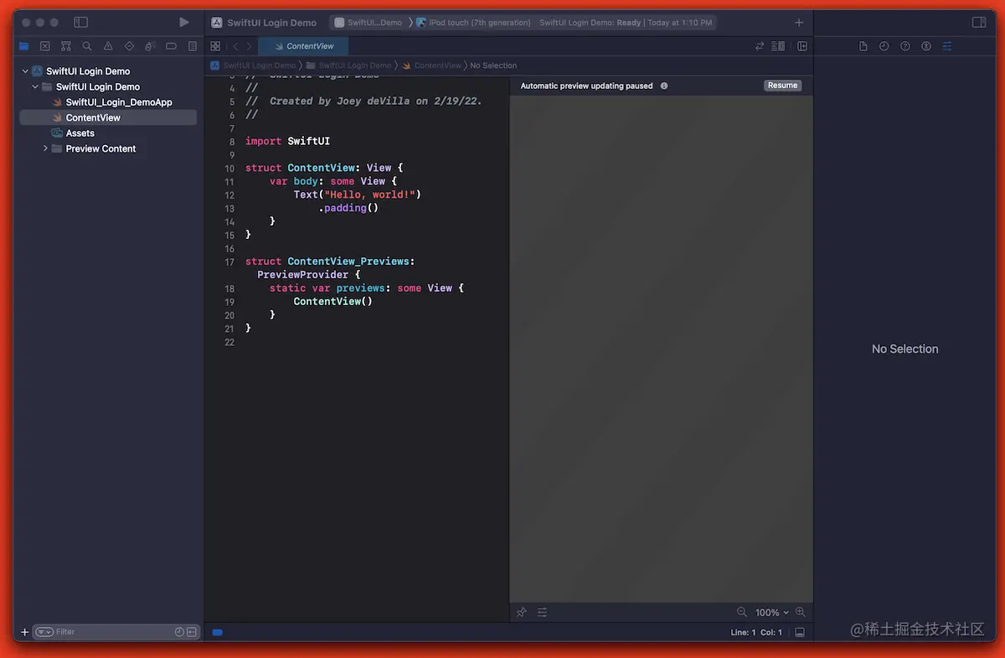This screenshot has height=658, width=1005.
Task: Open the Project navigator folder icon
Action: pyautogui.click(x=23, y=46)
